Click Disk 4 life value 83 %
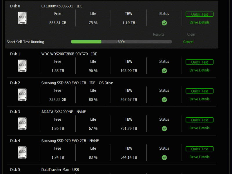The height and width of the screenshot is (174, 232). 93,157
